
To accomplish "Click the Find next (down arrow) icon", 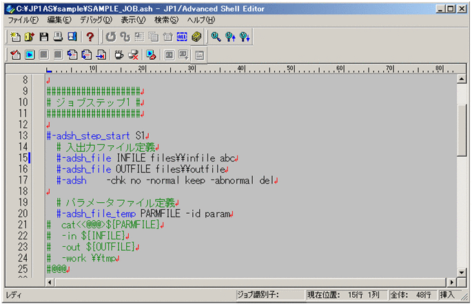I will [x=245, y=37].
